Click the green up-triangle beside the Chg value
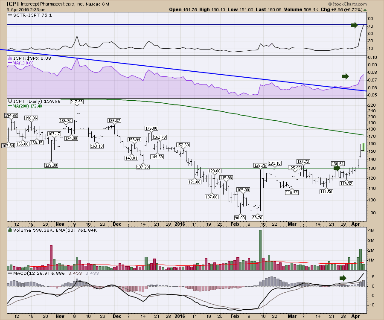384x320 pixels. point(365,10)
